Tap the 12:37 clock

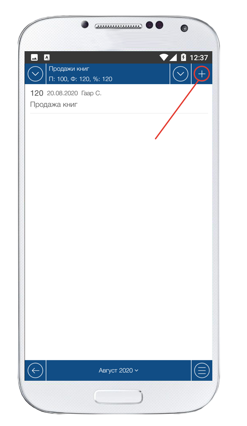point(199,58)
